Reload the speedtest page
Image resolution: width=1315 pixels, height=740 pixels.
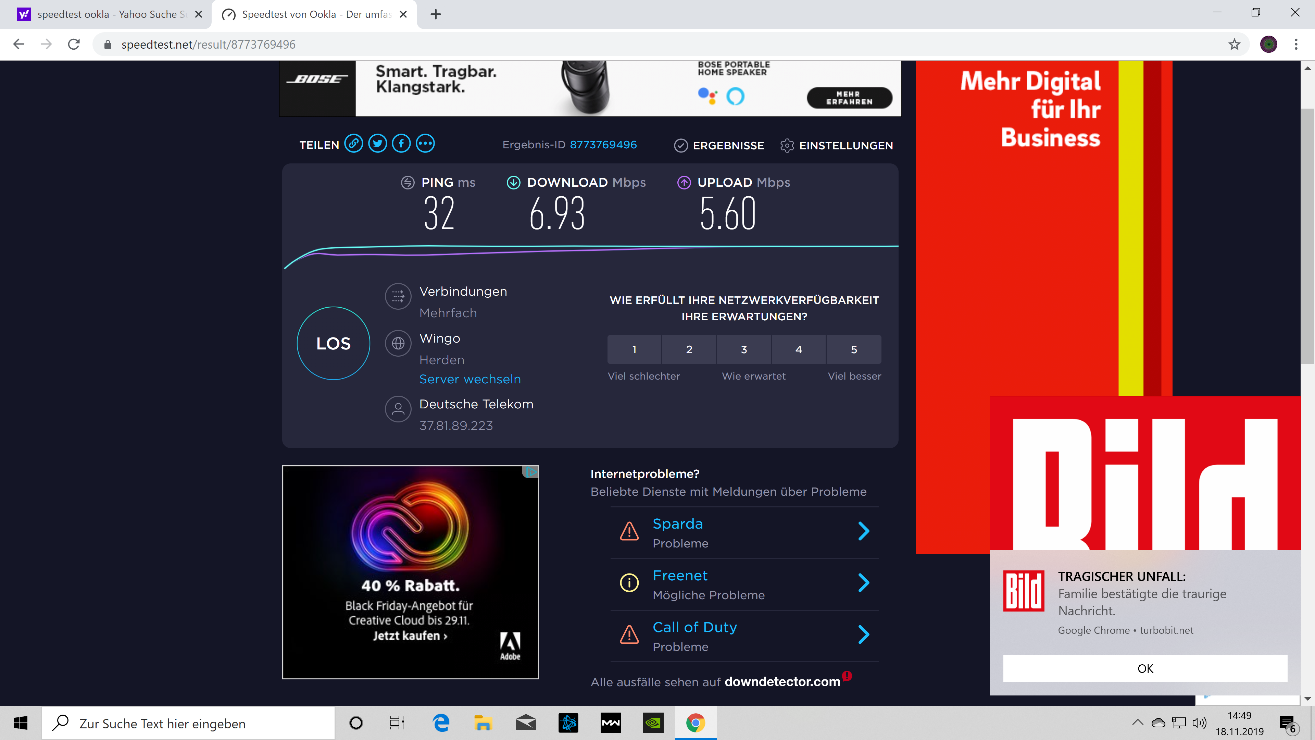click(74, 45)
